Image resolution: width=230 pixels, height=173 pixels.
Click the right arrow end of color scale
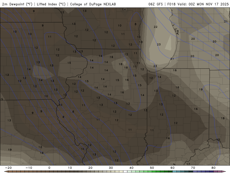(x=224, y=172)
